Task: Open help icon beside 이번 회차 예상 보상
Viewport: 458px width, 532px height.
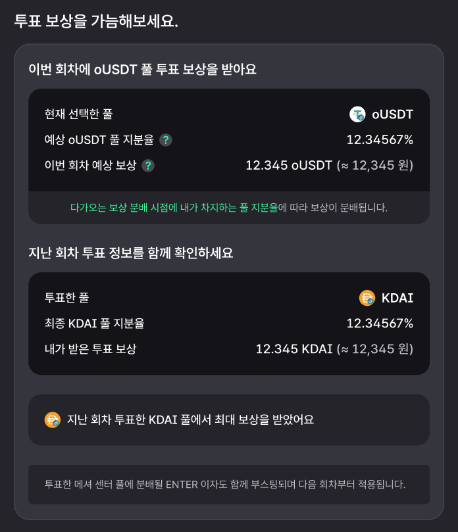Action: [148, 166]
